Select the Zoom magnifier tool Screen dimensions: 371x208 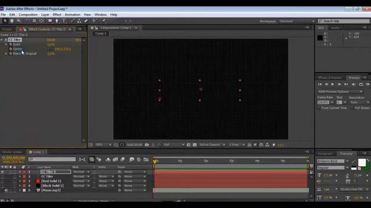[19, 21]
